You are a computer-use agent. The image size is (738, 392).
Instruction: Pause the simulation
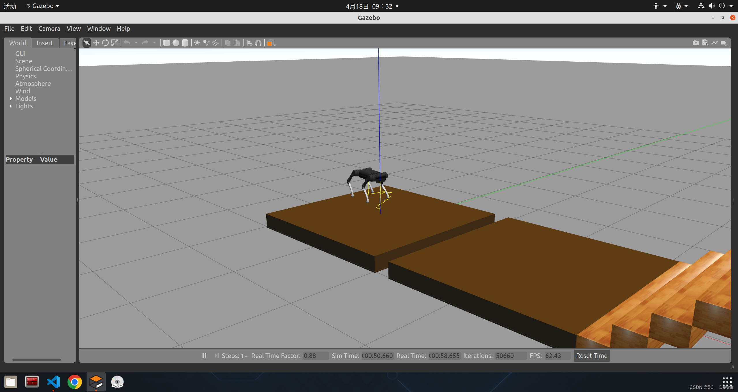pos(204,356)
